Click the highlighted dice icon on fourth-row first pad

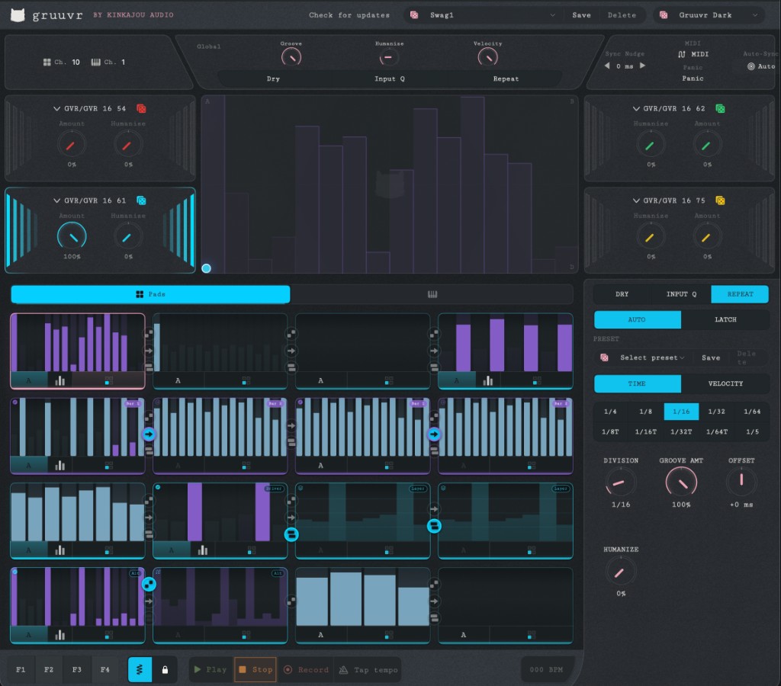tap(149, 584)
